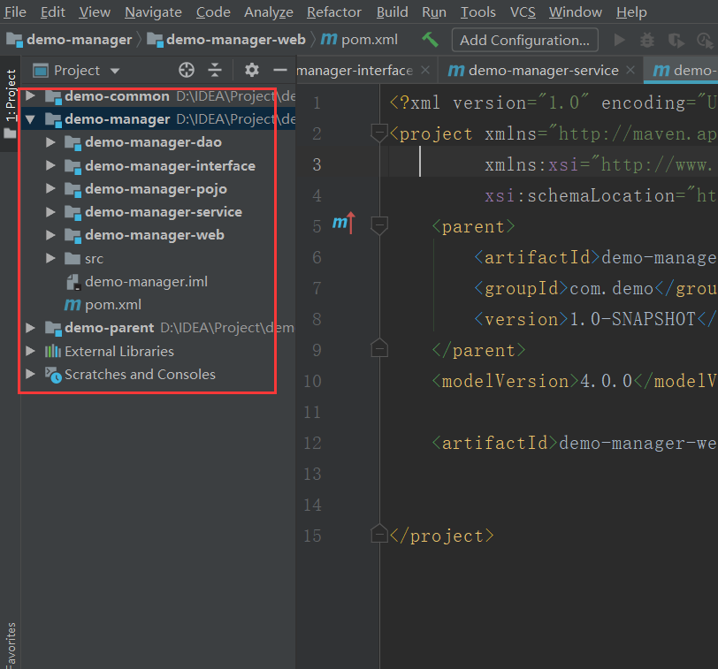This screenshot has width=718, height=669.
Task: Expand the demo-manager-web node
Action: [50, 235]
